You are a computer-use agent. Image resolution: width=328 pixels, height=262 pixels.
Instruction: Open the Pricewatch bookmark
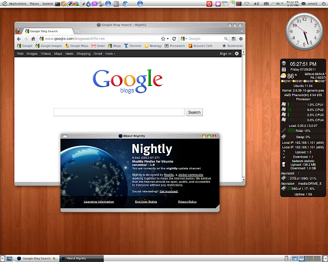(175, 46)
